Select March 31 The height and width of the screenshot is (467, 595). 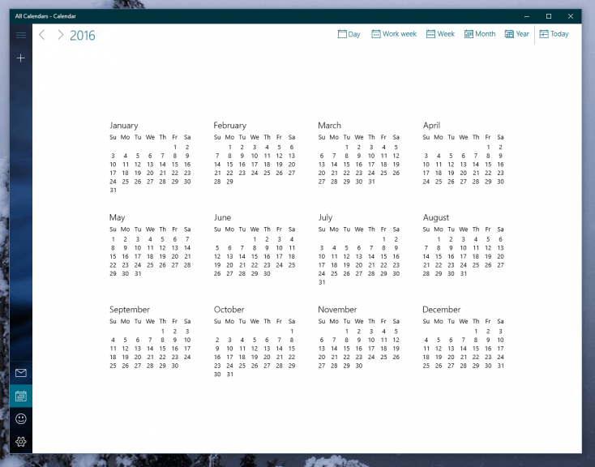click(371, 182)
